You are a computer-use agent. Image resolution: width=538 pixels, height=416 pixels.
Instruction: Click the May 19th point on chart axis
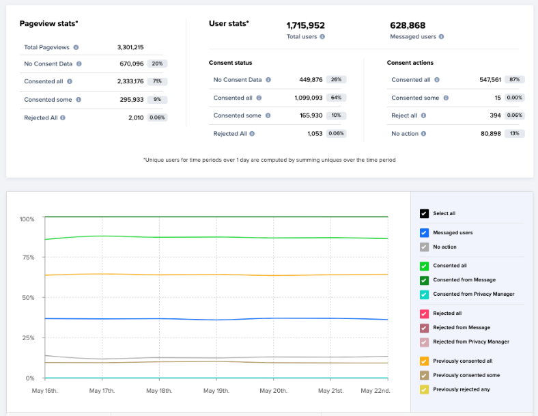[216, 390]
